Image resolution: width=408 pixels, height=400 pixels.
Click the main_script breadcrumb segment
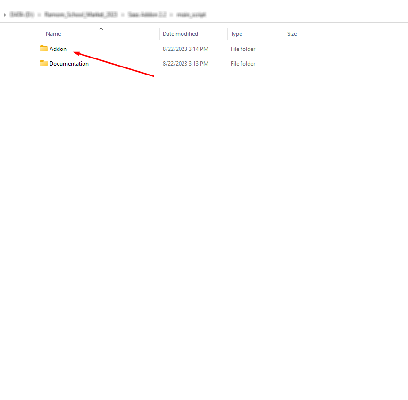[x=191, y=15]
